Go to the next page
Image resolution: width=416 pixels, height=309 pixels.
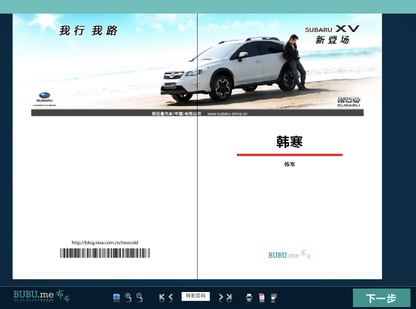(221, 297)
